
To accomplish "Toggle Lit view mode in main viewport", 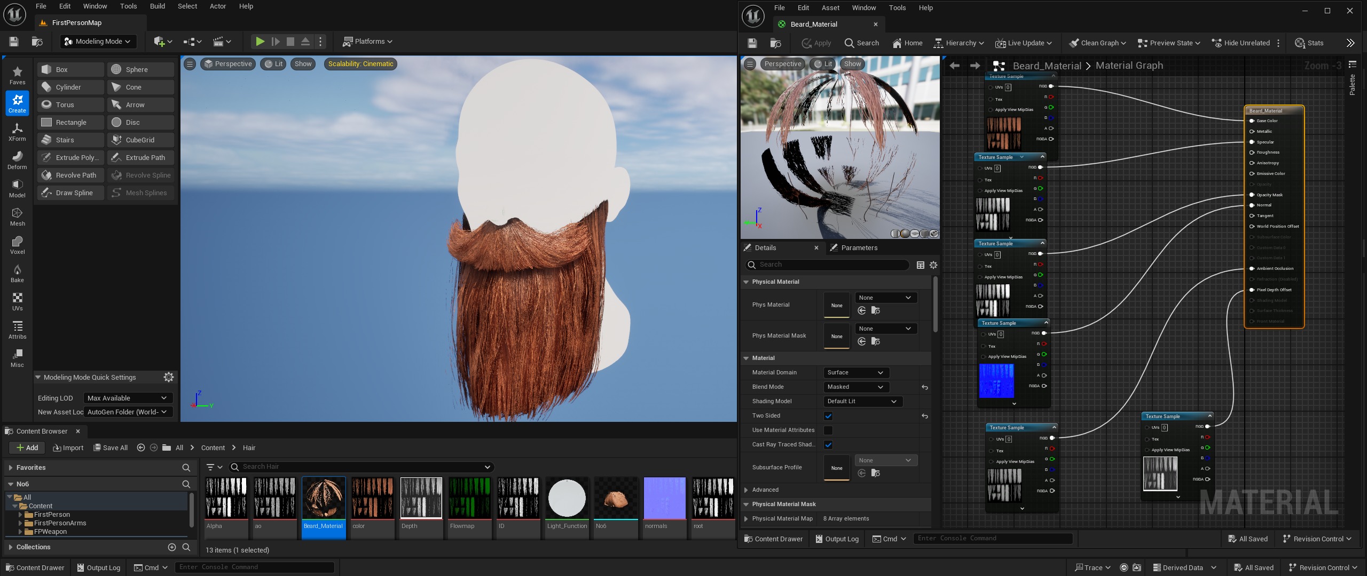I will click(274, 63).
